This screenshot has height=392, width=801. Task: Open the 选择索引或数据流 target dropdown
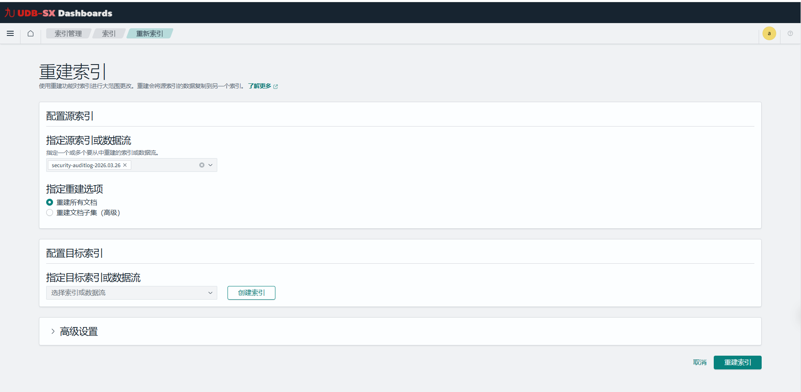[131, 293]
